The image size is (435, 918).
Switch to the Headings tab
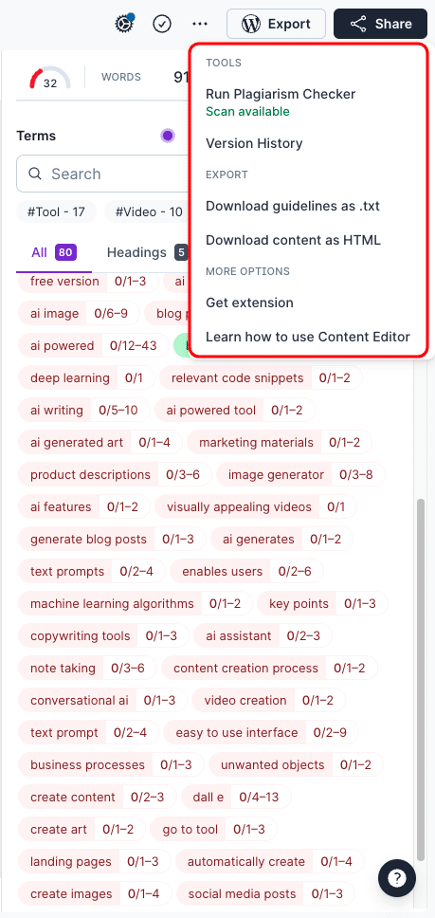[x=136, y=252]
